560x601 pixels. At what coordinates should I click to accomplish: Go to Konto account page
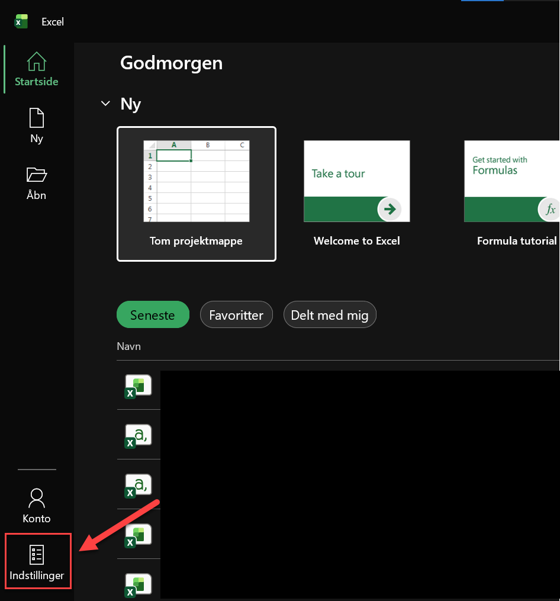[x=37, y=506]
